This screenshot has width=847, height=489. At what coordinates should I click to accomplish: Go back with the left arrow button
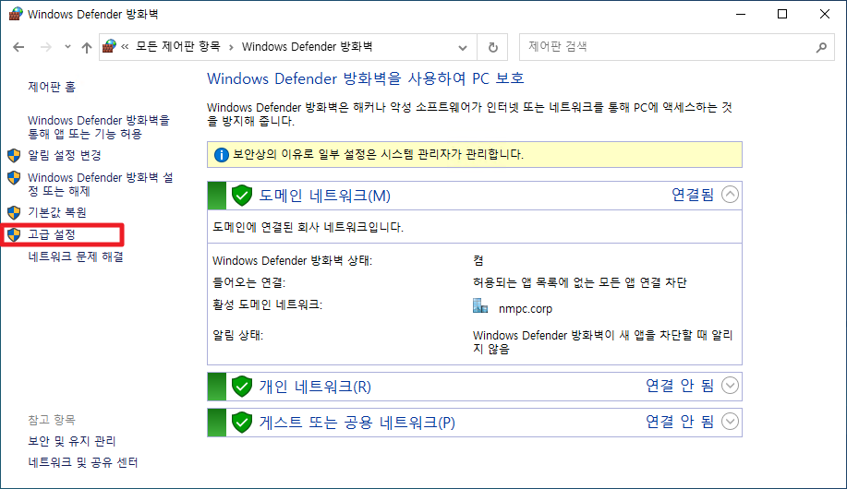tap(18, 47)
